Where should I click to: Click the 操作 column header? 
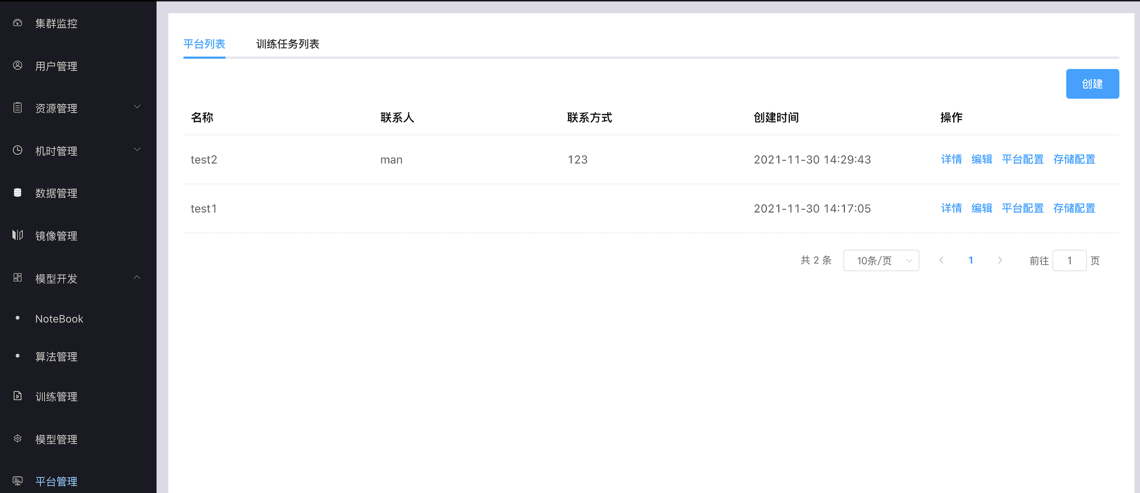click(x=952, y=117)
